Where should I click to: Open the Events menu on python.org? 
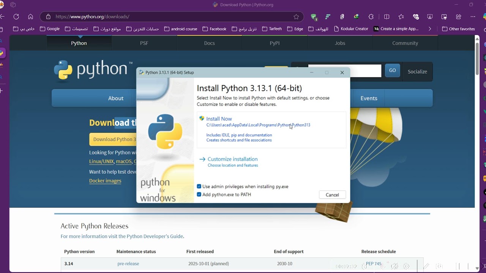369,98
